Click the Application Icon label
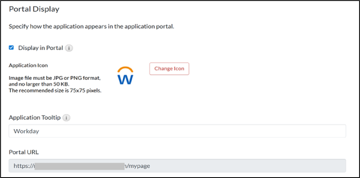 28,65
